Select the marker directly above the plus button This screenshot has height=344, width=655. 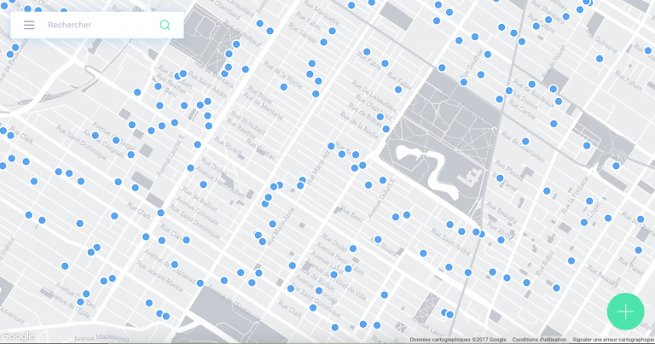(x=637, y=250)
